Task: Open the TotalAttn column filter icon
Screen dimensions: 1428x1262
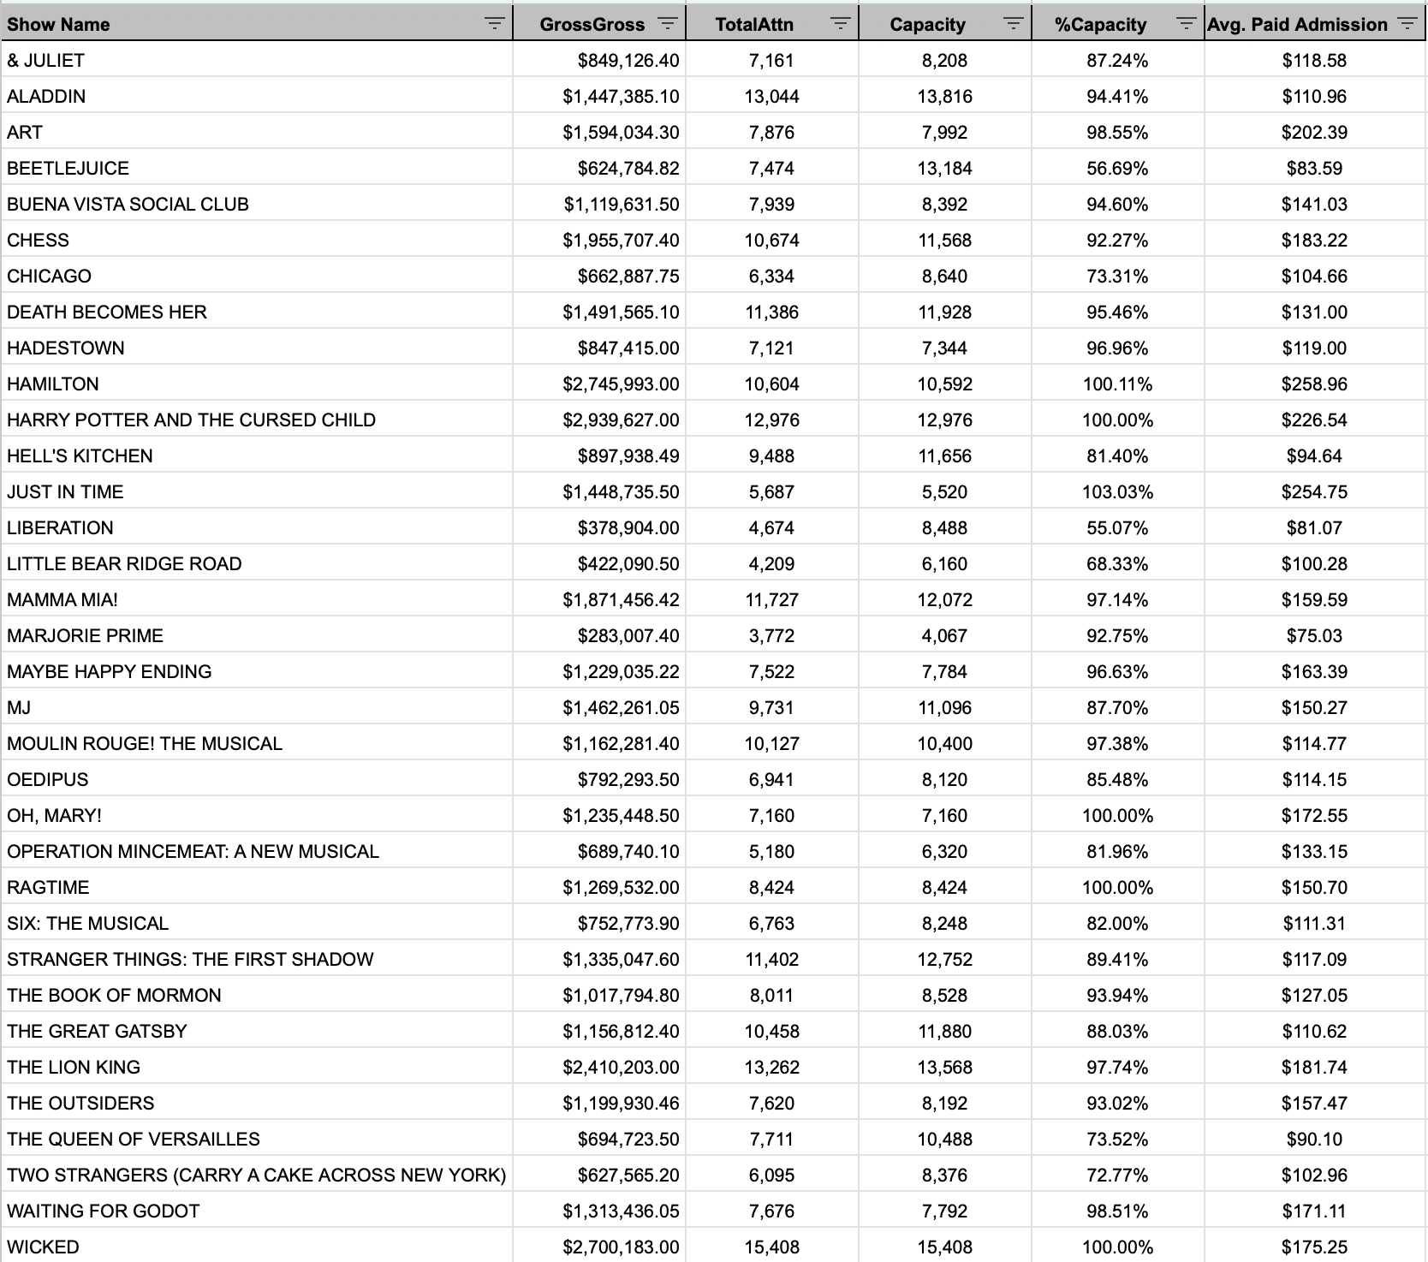Action: 840,24
